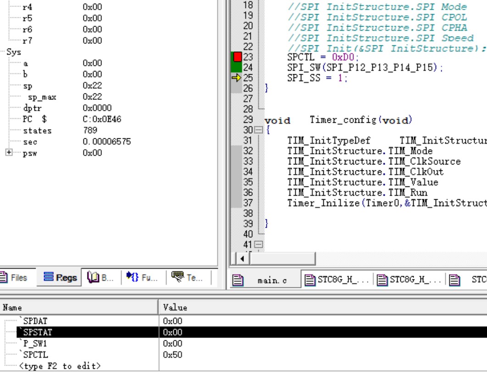
Task: Select the SPSTAT watch entry
Action: coord(38,332)
